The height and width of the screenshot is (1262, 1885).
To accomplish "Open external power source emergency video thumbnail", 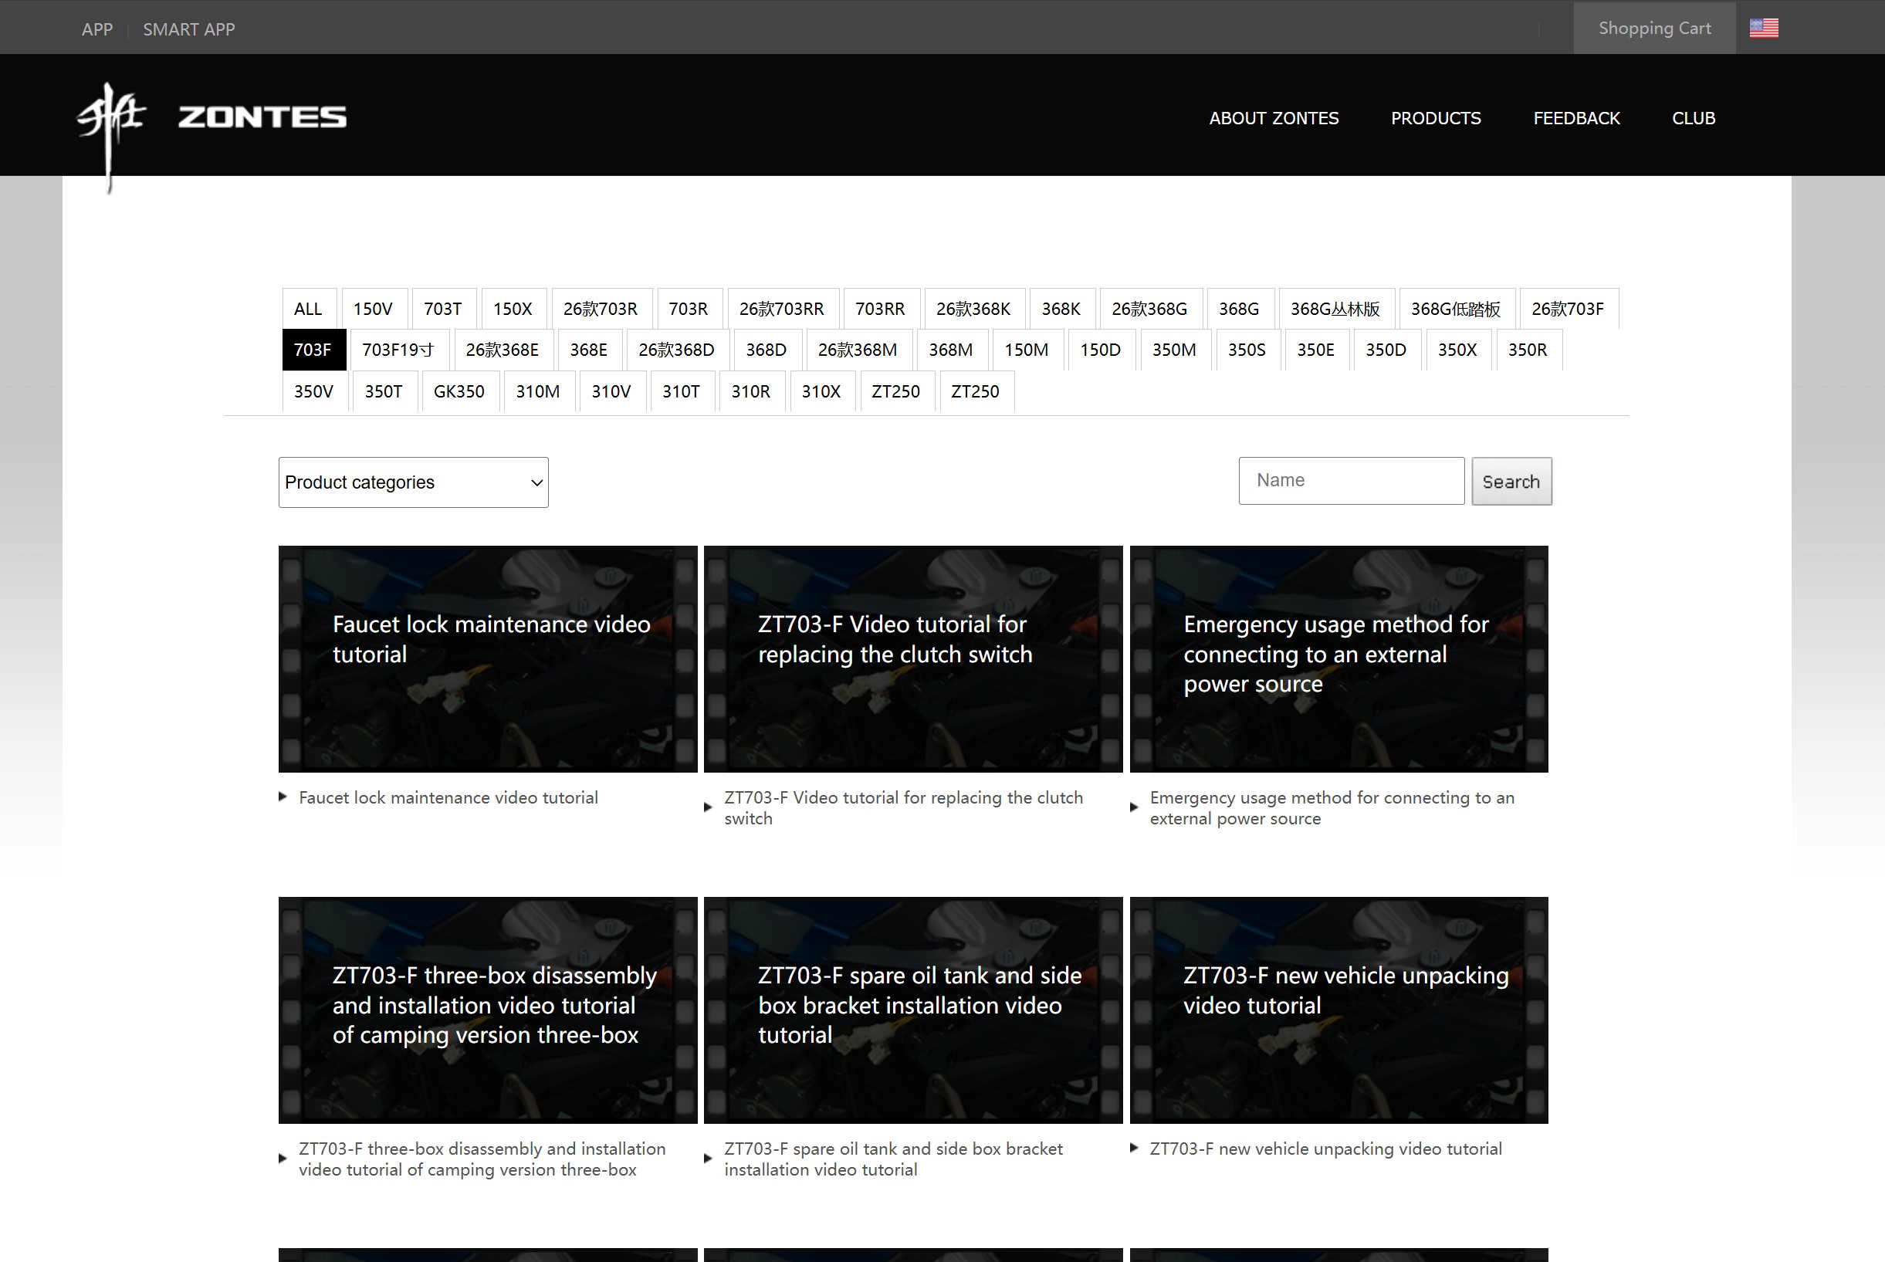I will tap(1338, 659).
